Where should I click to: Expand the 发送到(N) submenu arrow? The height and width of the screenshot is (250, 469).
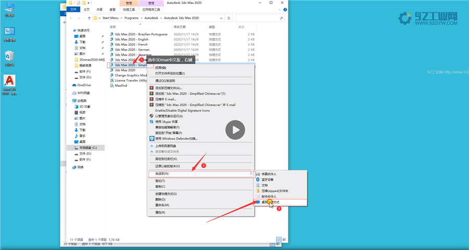[x=251, y=173]
